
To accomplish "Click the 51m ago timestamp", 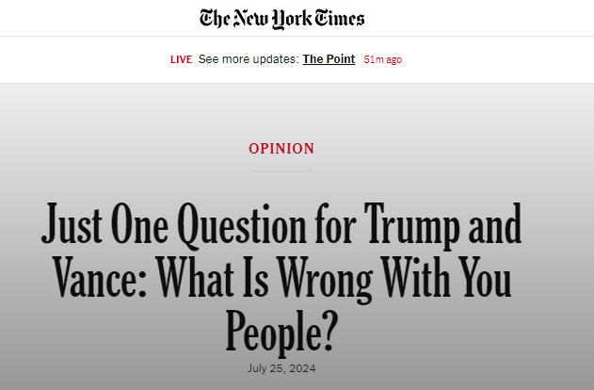I will 382,59.
